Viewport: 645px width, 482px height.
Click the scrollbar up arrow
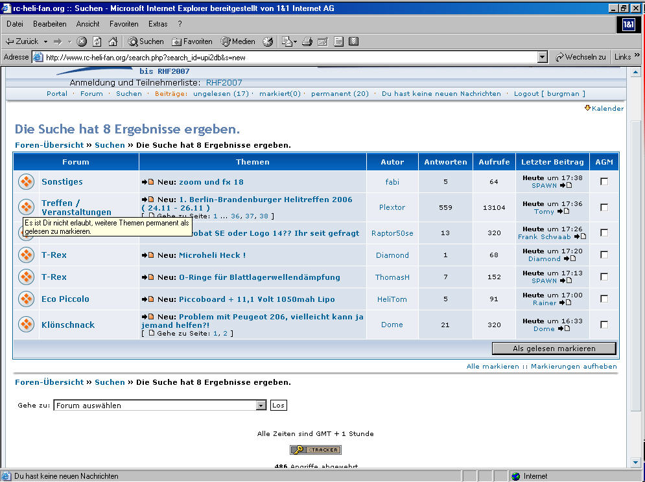tap(635, 72)
